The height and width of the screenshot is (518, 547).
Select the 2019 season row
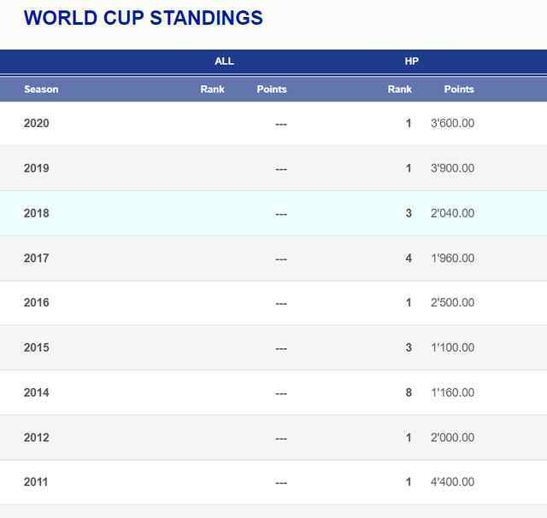273,168
